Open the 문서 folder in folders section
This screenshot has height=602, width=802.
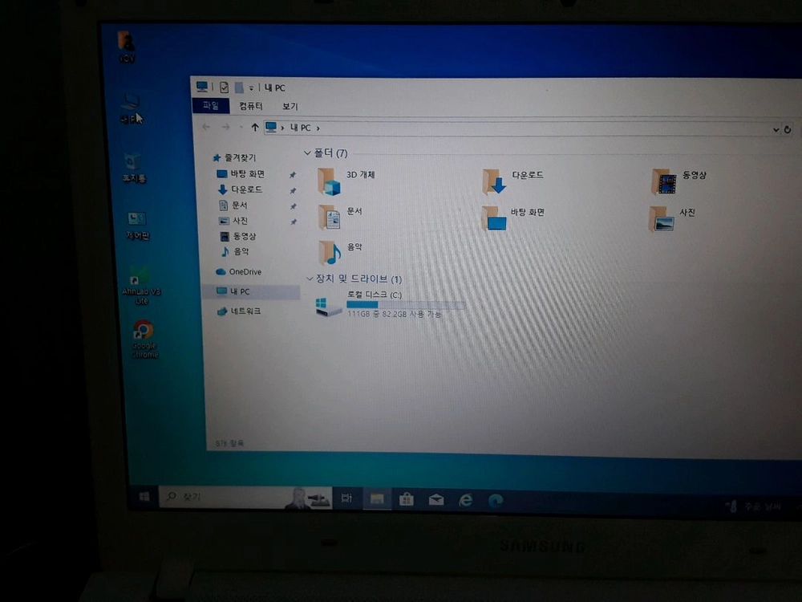tap(339, 217)
